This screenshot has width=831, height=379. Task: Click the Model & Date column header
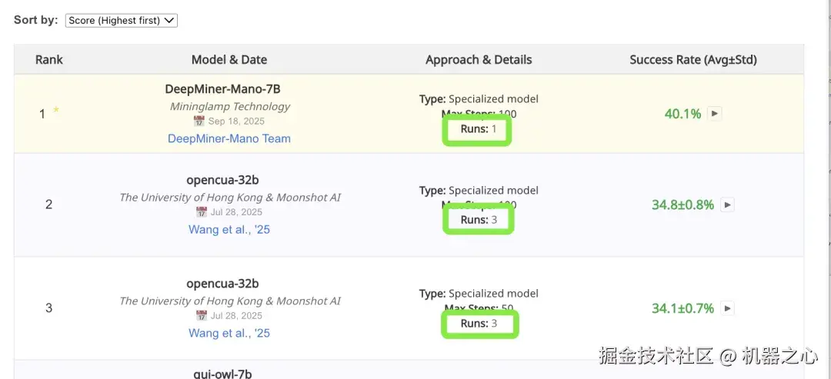coord(229,59)
